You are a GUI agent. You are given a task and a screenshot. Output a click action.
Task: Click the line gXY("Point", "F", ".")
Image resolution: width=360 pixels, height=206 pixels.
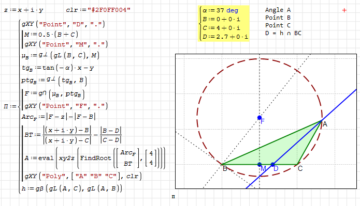[66, 106]
